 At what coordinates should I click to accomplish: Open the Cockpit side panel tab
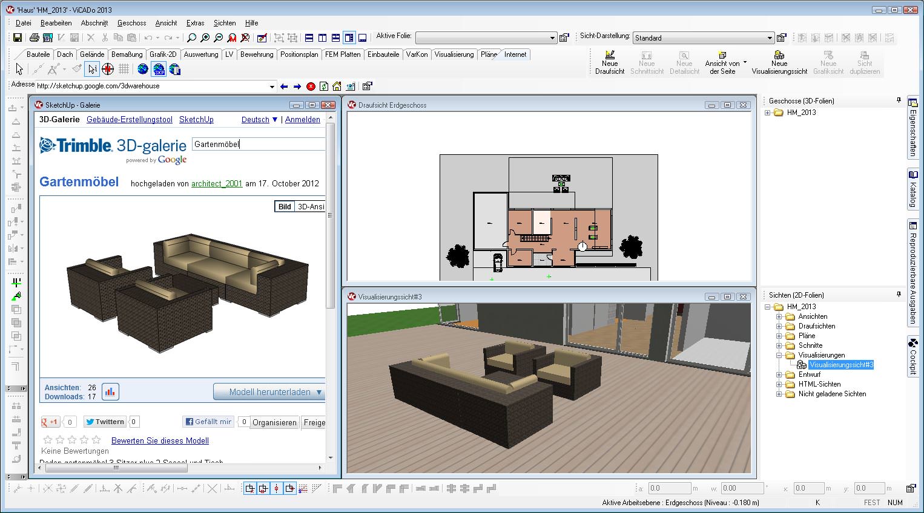tap(912, 356)
